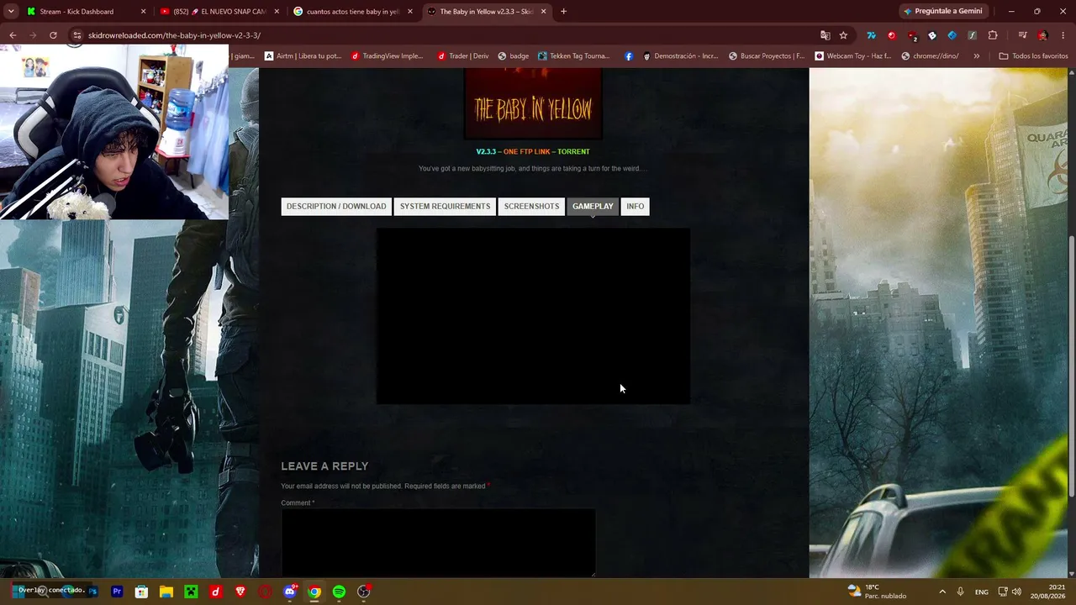Click the extension icon with badge 2
This screenshot has height=605, width=1076.
[912, 35]
